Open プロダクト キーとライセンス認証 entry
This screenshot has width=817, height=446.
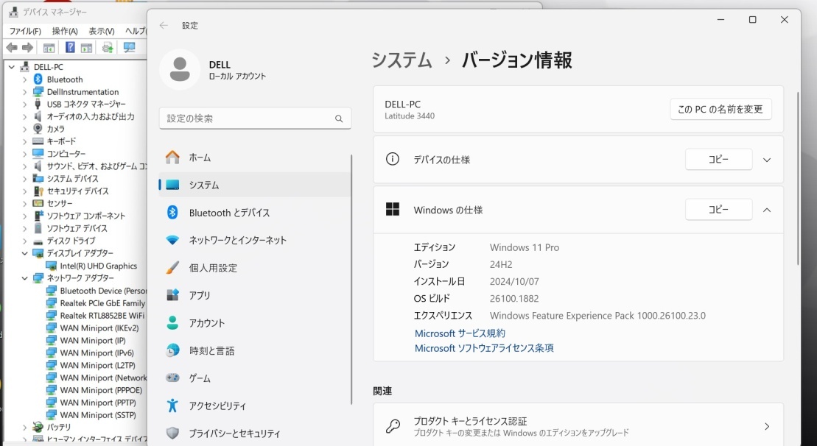(x=578, y=426)
